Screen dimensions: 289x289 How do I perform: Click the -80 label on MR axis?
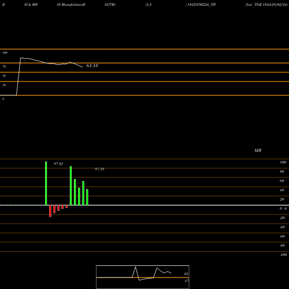(x=282, y=246)
